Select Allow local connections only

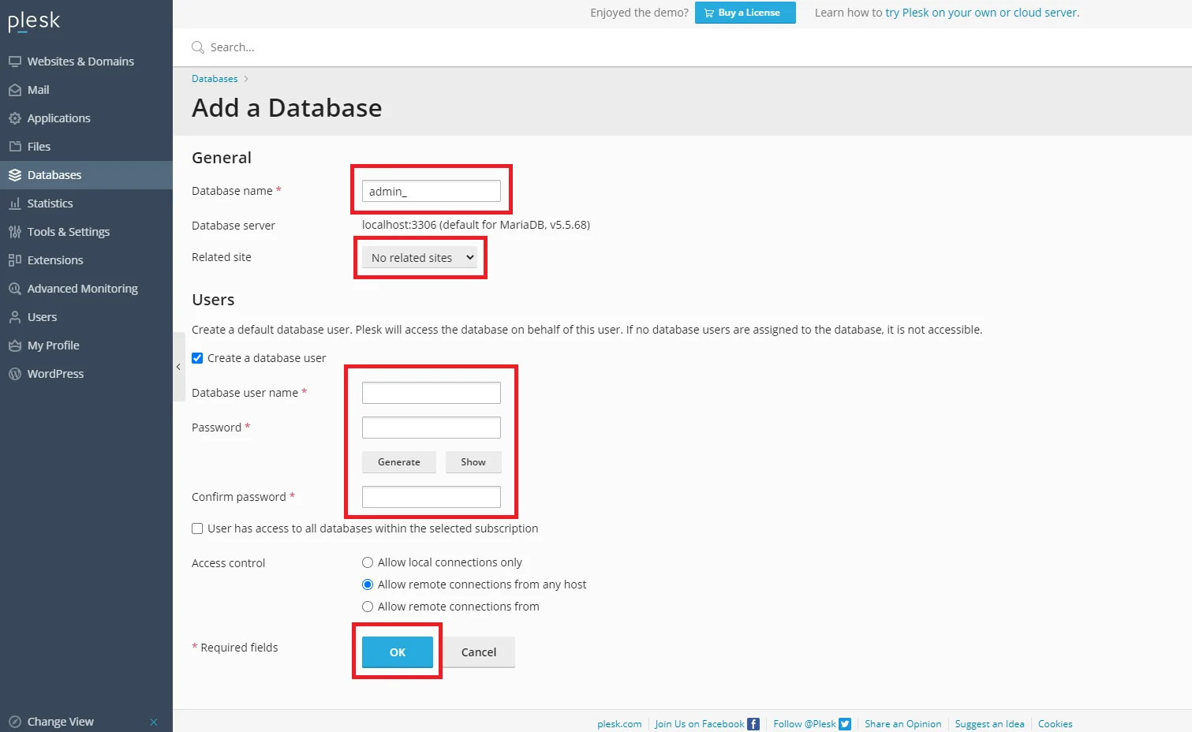(368, 562)
